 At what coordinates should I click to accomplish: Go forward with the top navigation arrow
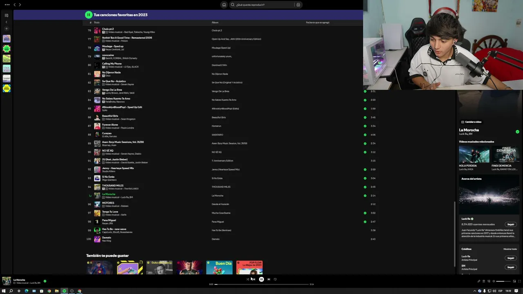(x=20, y=4)
